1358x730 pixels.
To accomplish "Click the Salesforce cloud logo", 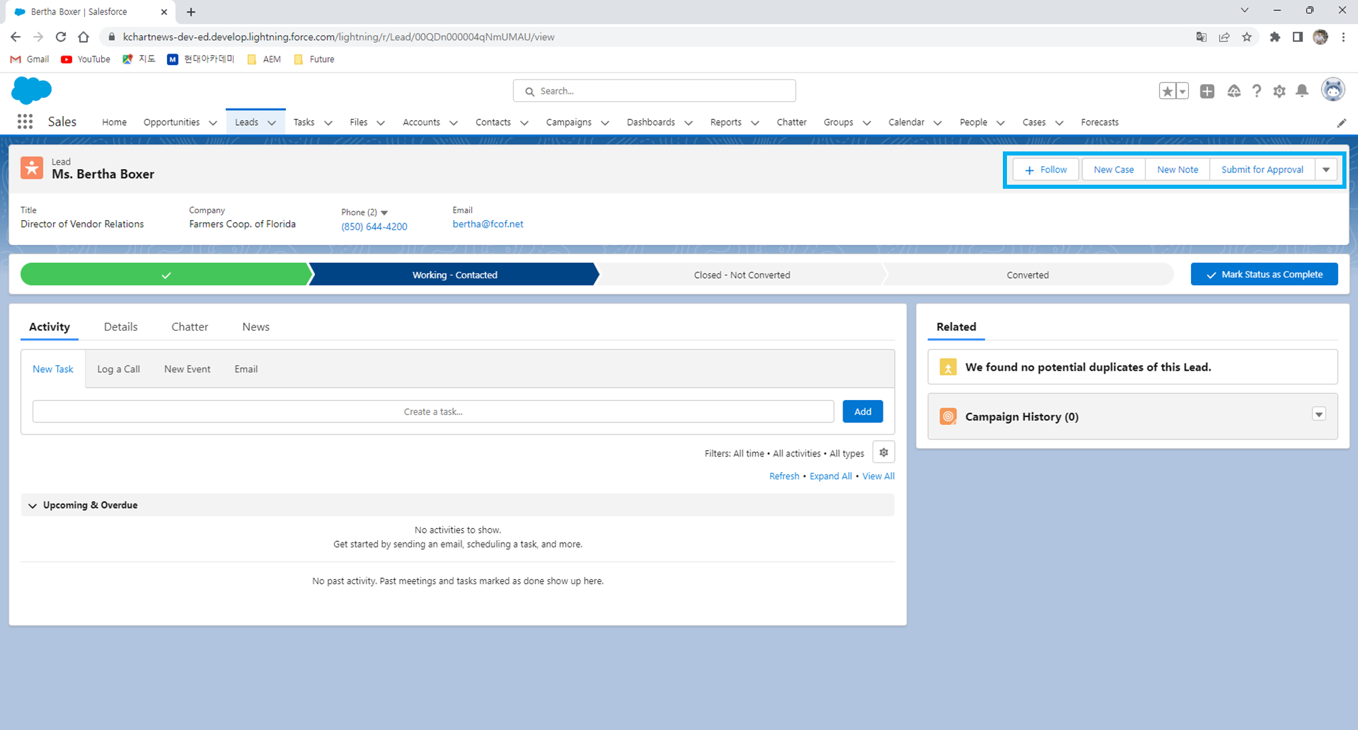I will pyautogui.click(x=31, y=90).
